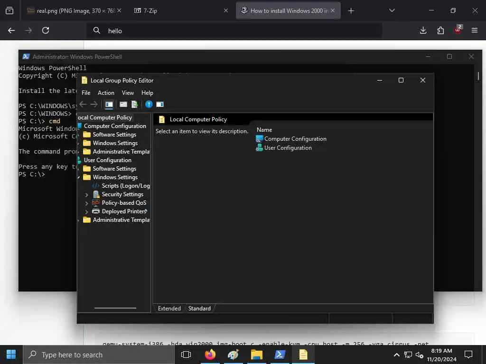Click the PowerShell window vertical scrollbar

pyautogui.click(x=478, y=75)
